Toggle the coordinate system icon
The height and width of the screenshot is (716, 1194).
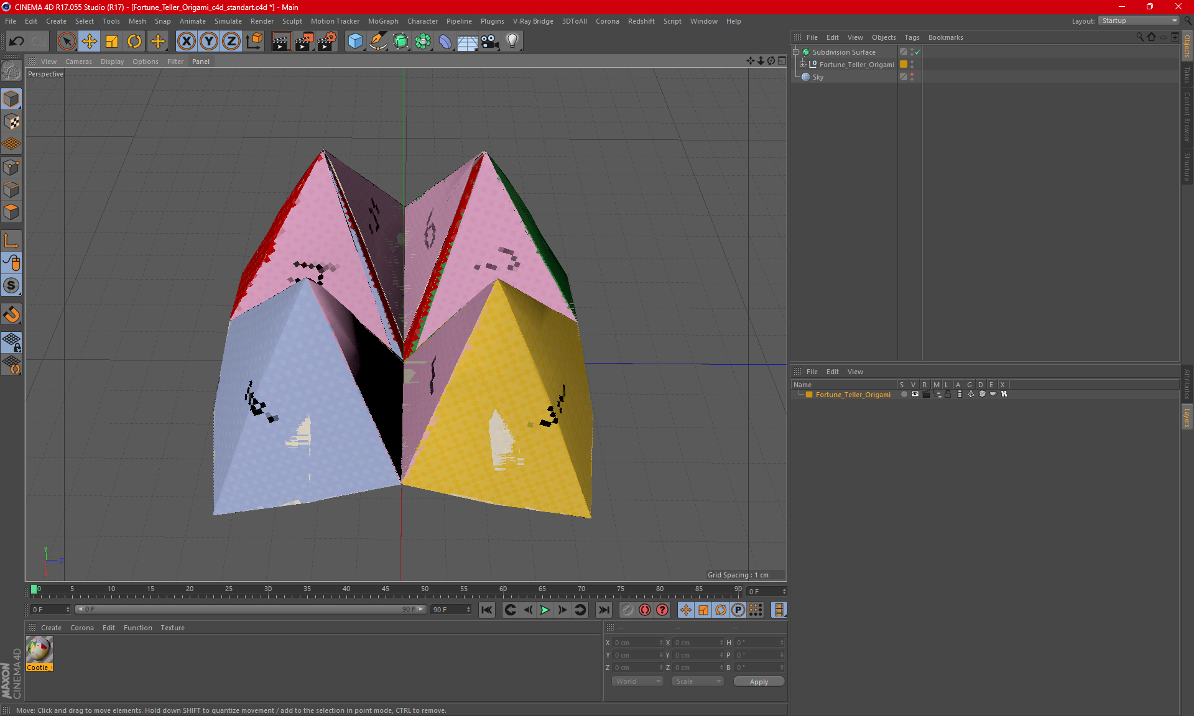click(x=254, y=42)
